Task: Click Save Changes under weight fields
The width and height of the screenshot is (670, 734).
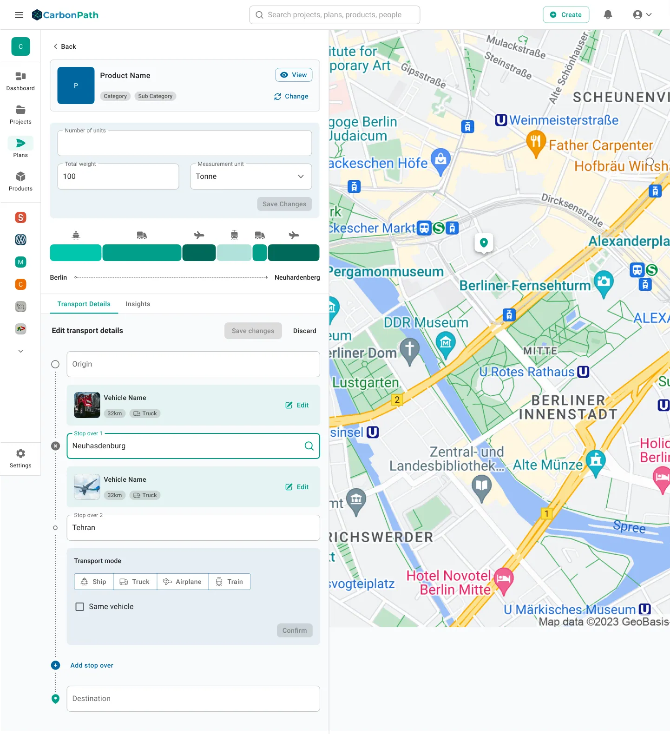Action: tap(284, 204)
